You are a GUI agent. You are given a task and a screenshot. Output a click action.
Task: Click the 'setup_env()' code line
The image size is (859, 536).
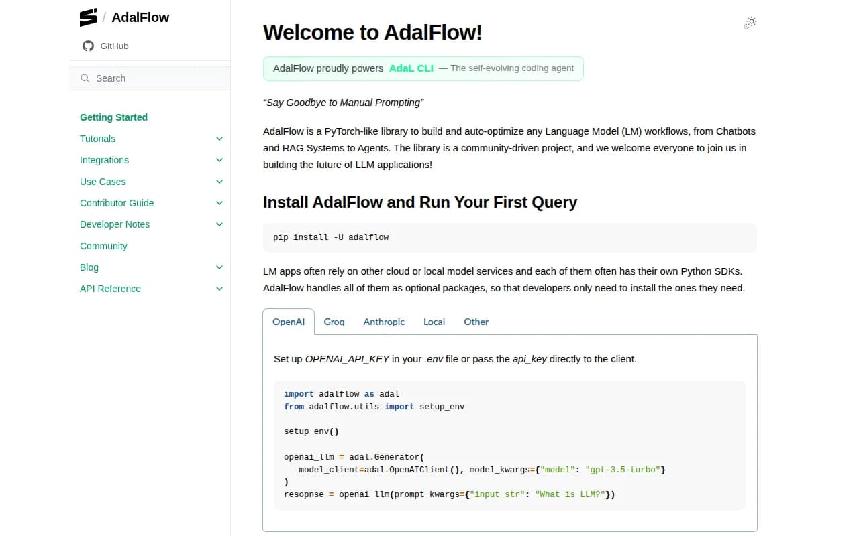coord(311,431)
